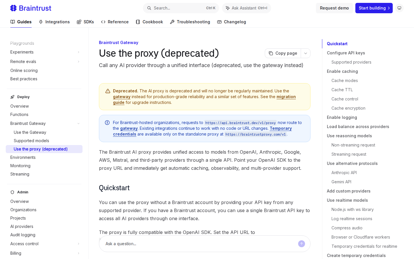Viewport: 414px width, 259px height.
Task: Click the Request demo button
Action: [334, 8]
